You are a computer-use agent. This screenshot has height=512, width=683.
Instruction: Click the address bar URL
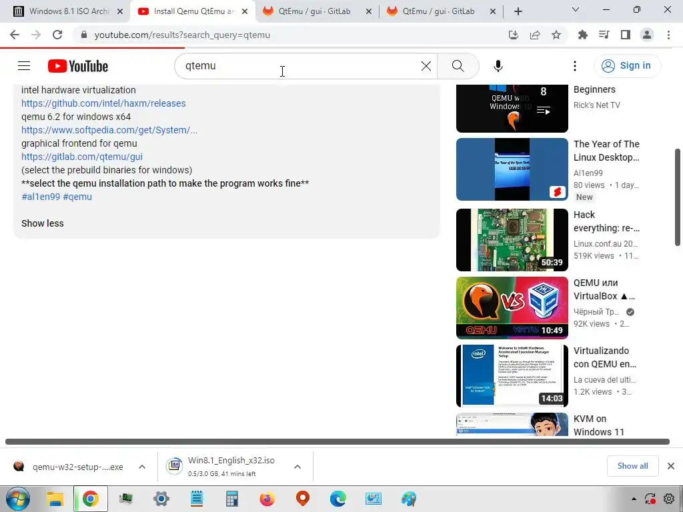click(x=183, y=35)
